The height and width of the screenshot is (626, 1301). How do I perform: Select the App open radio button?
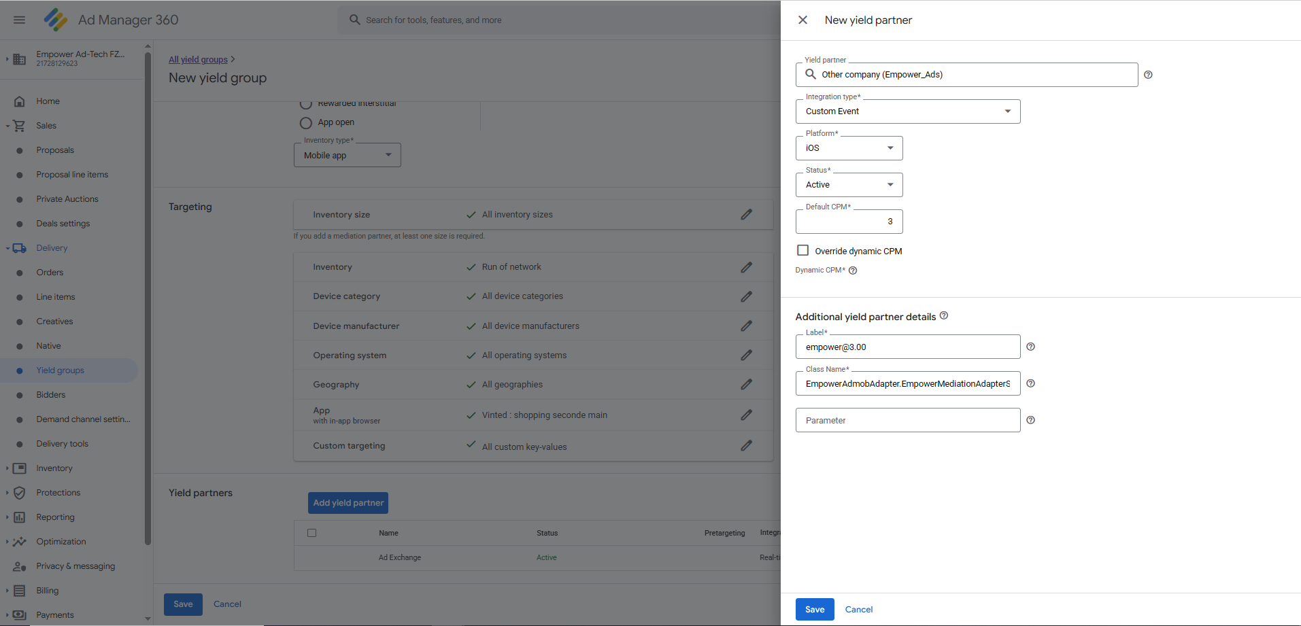306,122
